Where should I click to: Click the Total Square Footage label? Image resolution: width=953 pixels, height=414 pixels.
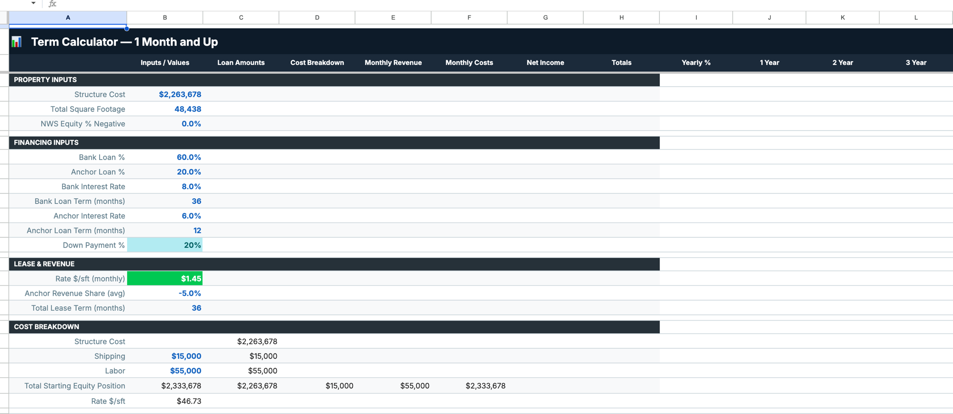(88, 109)
